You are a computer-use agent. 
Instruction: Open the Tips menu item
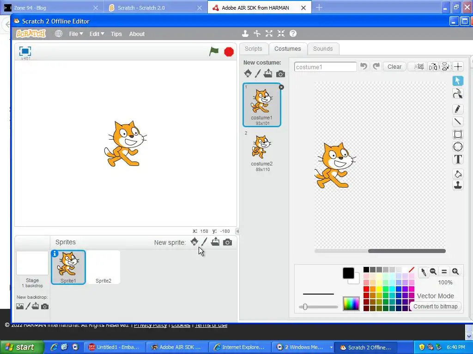(116, 34)
